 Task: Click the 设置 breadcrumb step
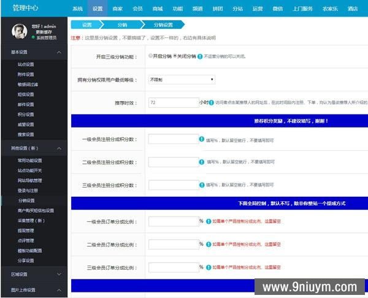pos(86,25)
